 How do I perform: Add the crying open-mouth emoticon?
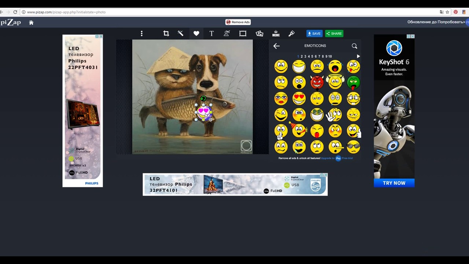point(335,67)
